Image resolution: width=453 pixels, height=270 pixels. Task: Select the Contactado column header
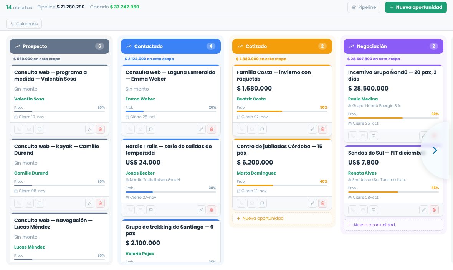click(171, 46)
